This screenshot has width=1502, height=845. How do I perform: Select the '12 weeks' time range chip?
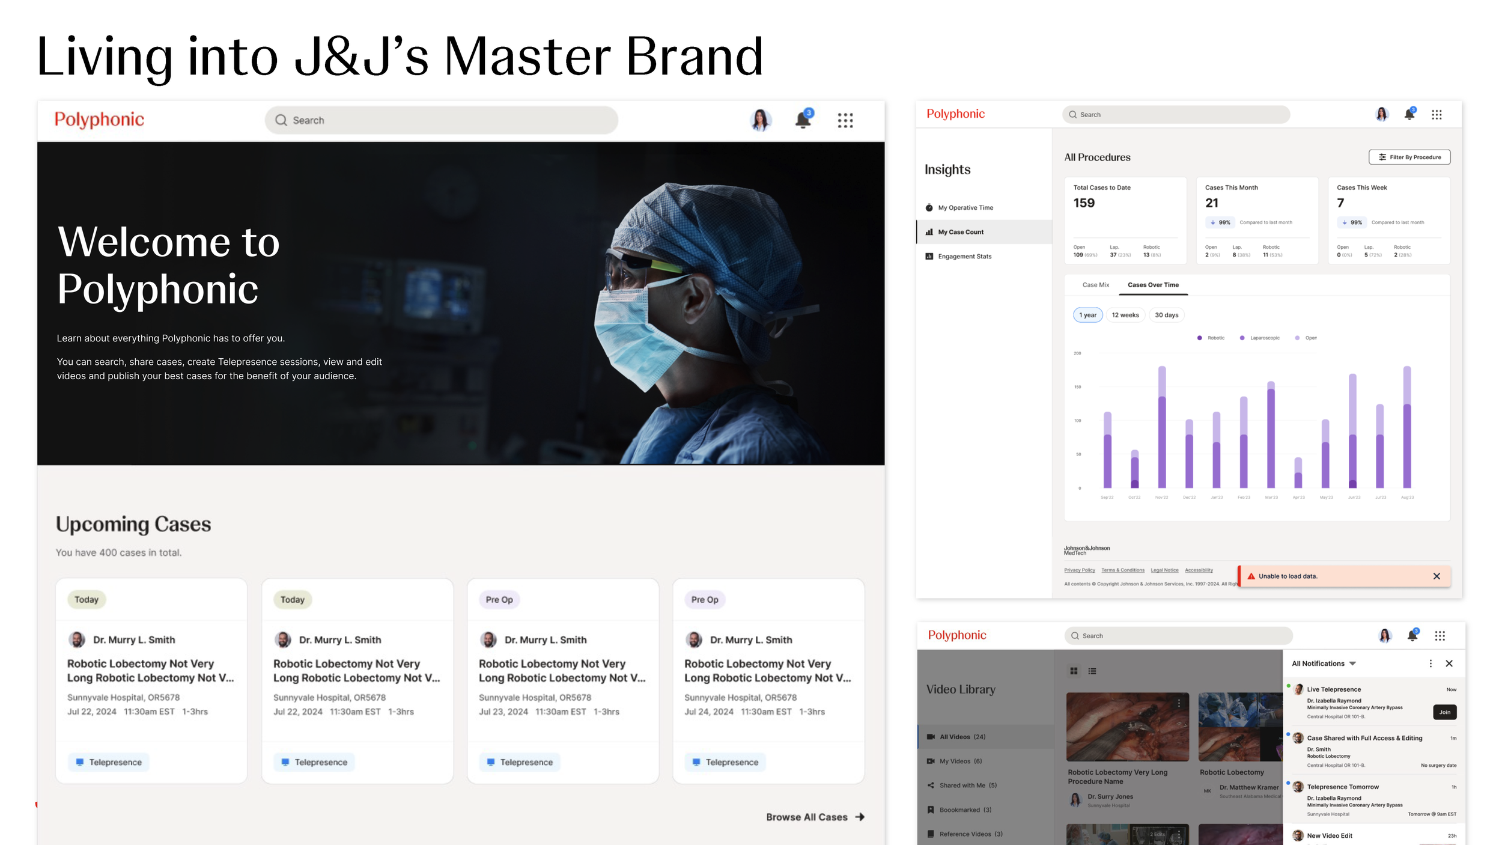1125,315
